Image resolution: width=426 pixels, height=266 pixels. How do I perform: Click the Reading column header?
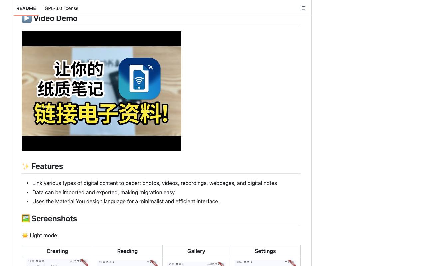point(127,251)
